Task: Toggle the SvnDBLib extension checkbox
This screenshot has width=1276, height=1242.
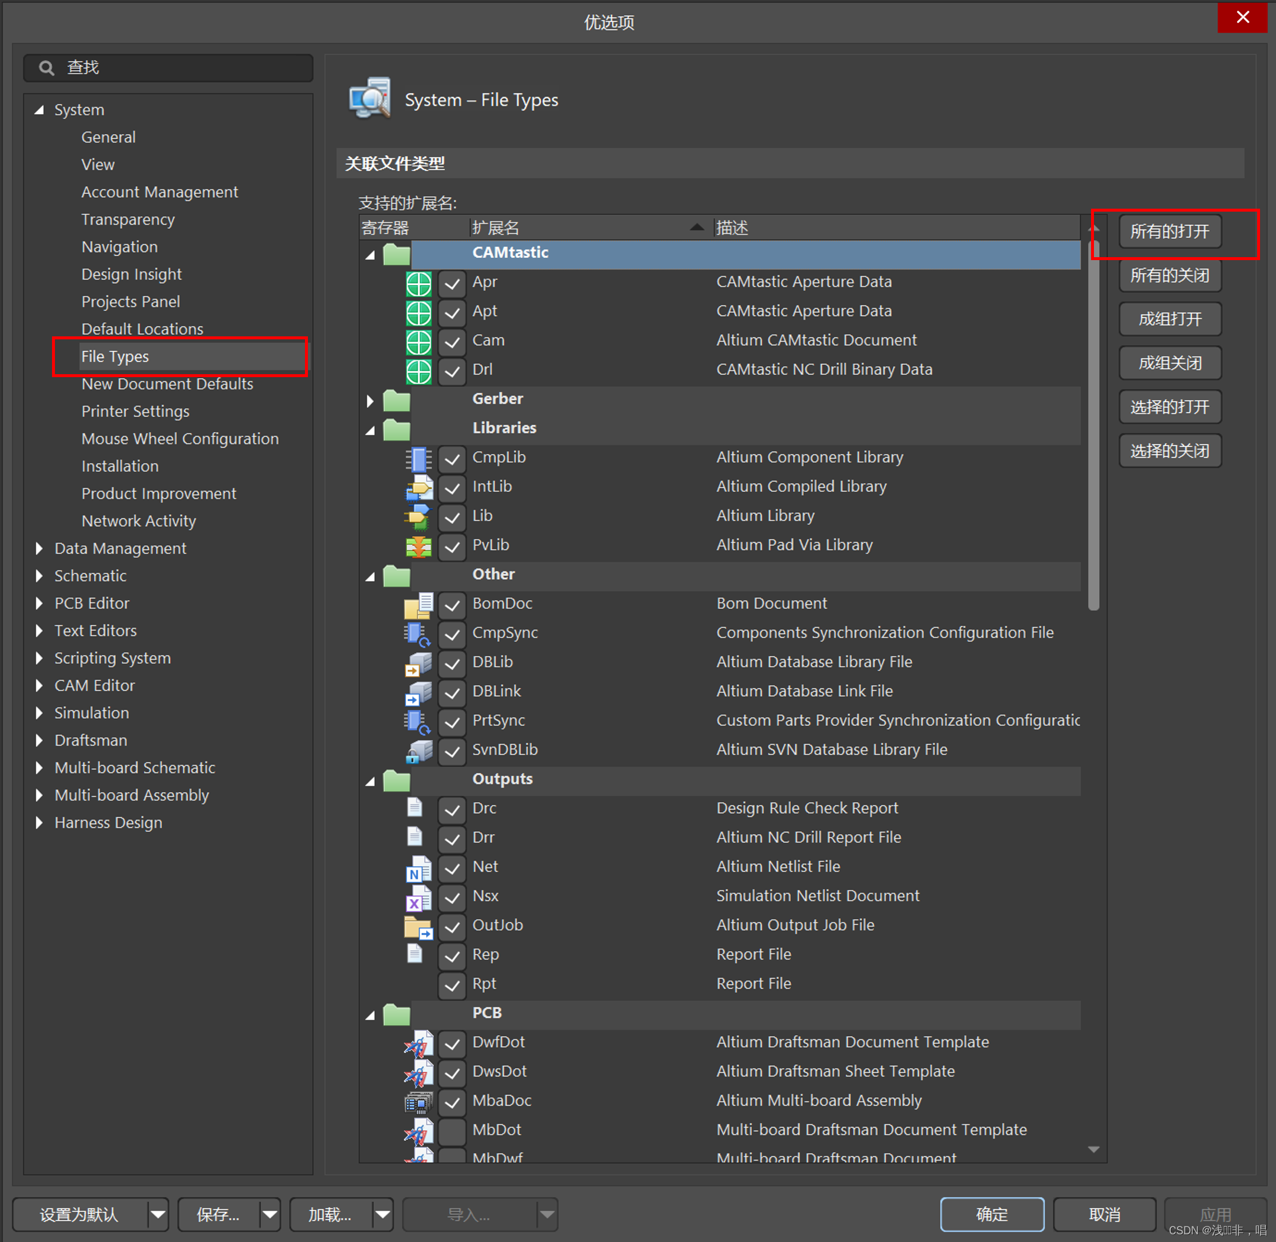Action: 452,751
